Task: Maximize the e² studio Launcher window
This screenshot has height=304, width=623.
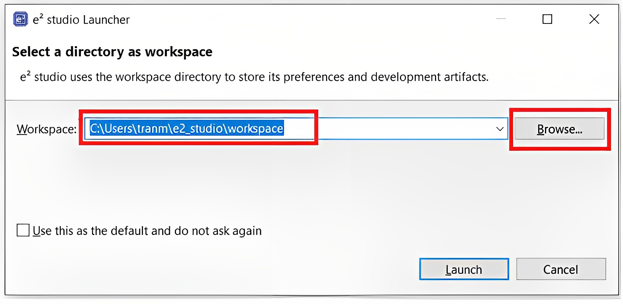Action: 547,19
